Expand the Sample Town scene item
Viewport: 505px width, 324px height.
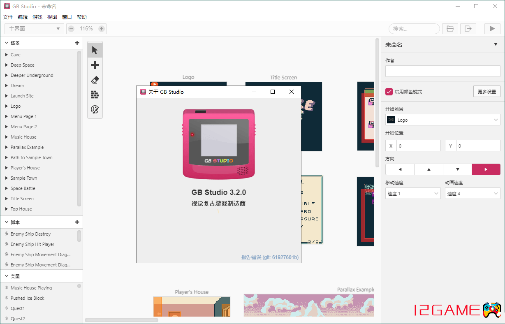click(7, 178)
